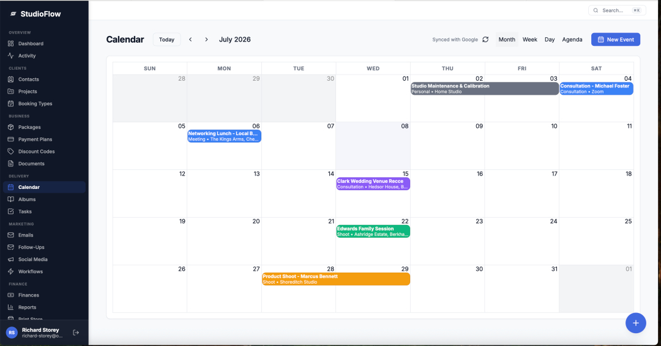Open Activity via its pulse icon
The image size is (661, 346).
coord(11,56)
